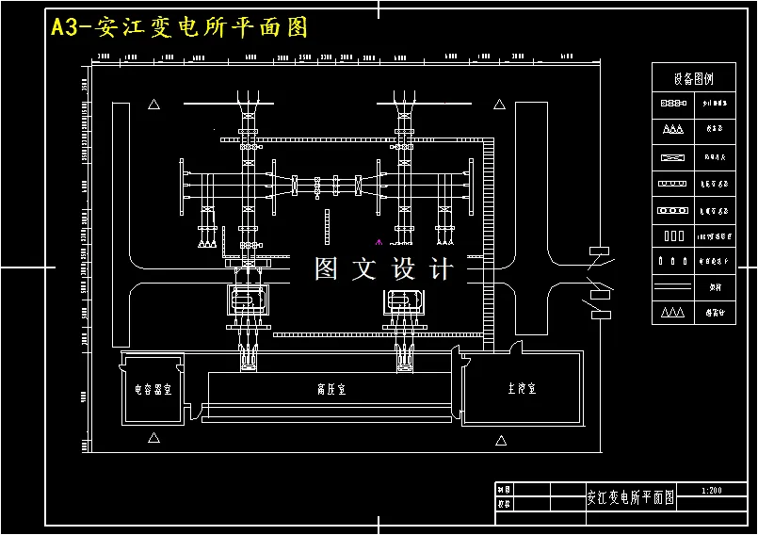Select the small magenta marker near the plan's center
Screen dimensions: 758x535
tap(379, 242)
